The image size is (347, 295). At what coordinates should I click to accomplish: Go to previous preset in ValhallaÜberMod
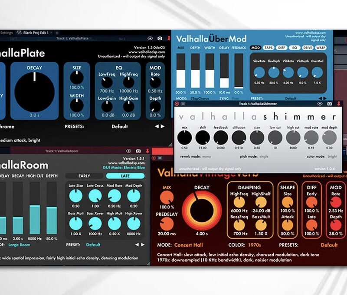(320, 98)
